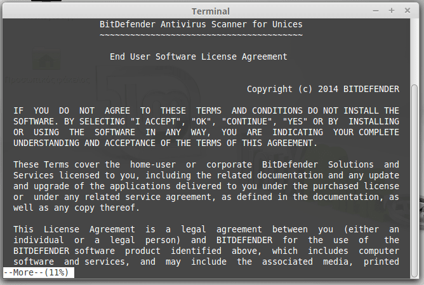Click line starting 'This License Agreement is'
Screen dimensions: 424x285
[x=206, y=230]
